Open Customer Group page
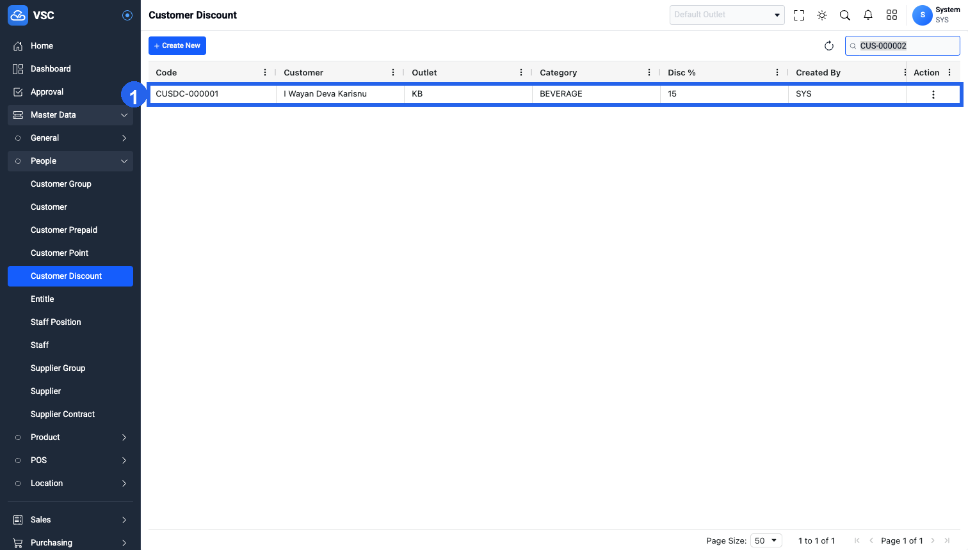The height and width of the screenshot is (550, 968). [70, 184]
